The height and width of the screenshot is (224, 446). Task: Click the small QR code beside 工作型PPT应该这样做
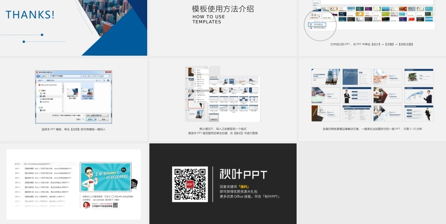tap(115, 205)
